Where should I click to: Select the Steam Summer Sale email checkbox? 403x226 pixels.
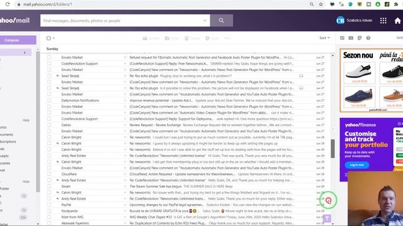[x=49, y=186]
